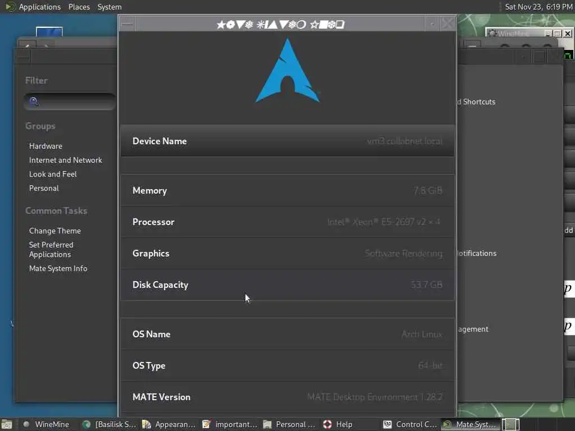
Task: Switch to the important text editor taskbar entry
Action: tap(230, 424)
